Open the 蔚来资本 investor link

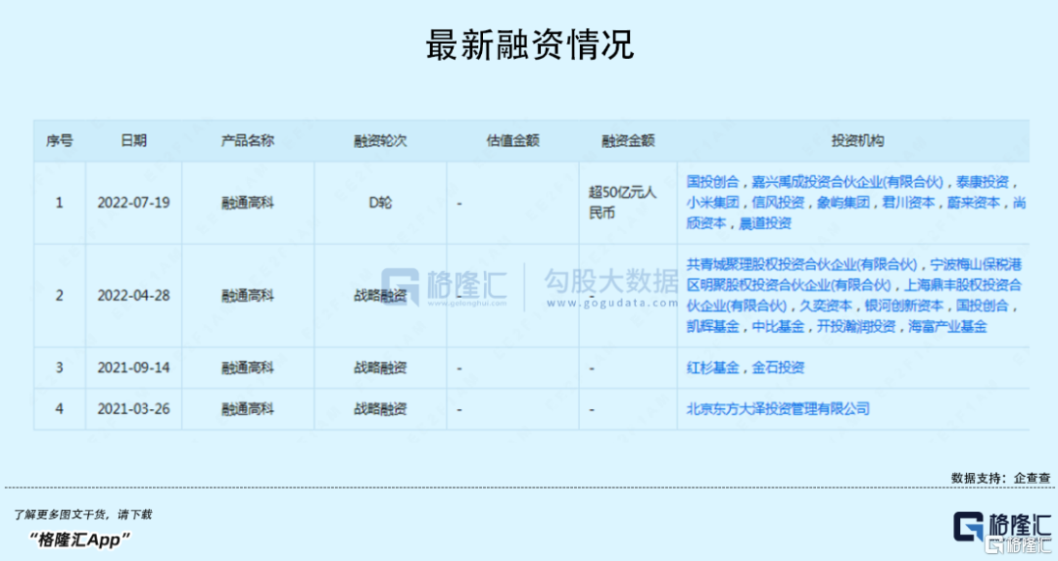[974, 203]
